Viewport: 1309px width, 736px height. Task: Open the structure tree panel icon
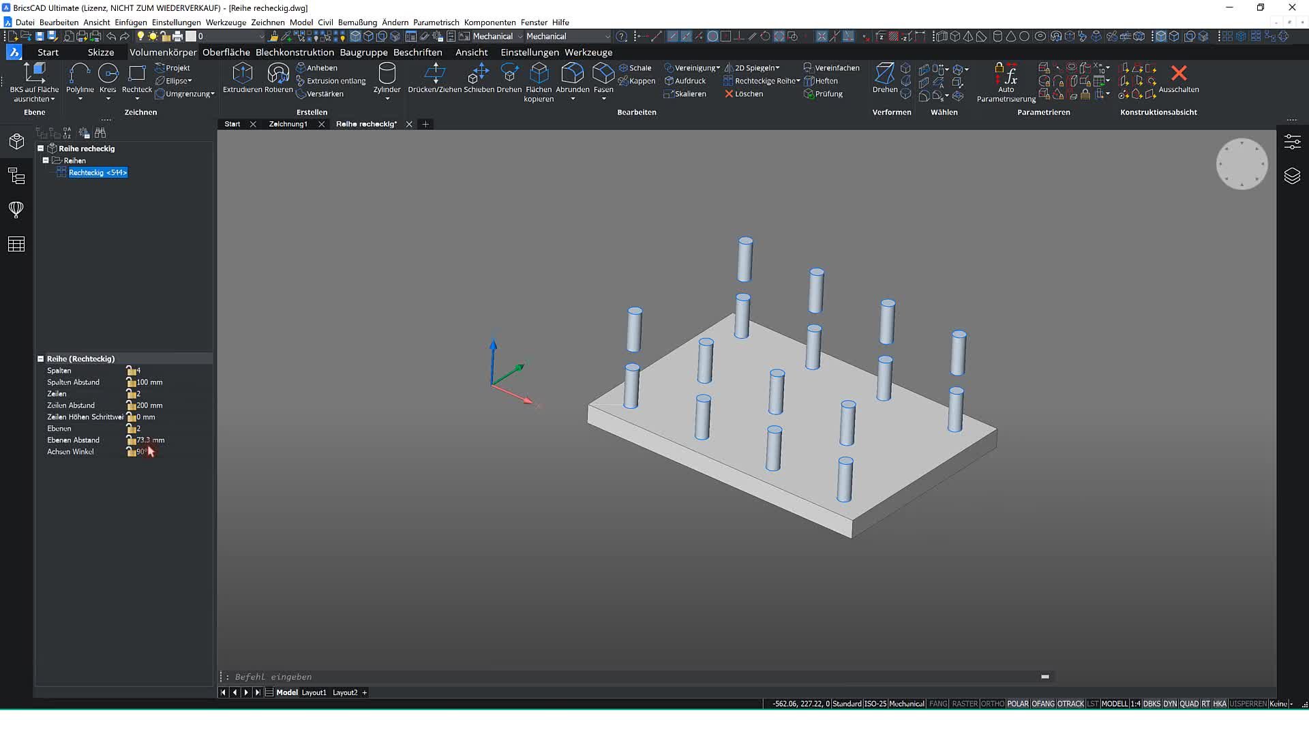tap(16, 177)
